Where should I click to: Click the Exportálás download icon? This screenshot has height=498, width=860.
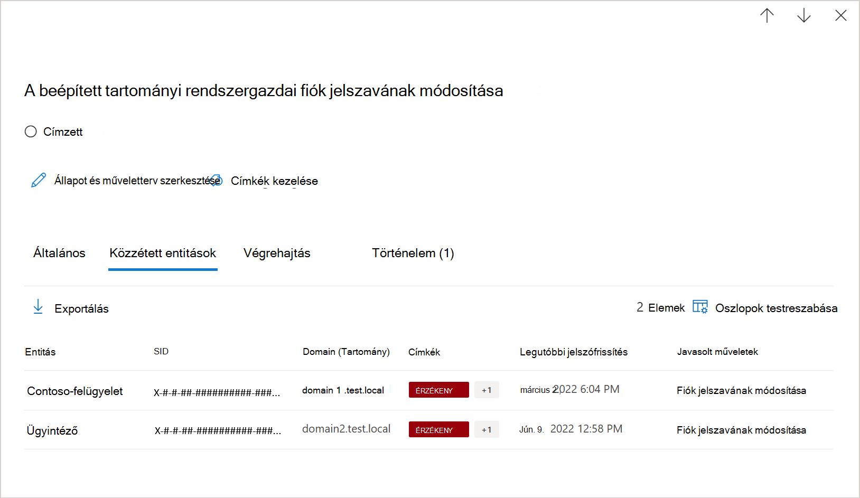38,307
